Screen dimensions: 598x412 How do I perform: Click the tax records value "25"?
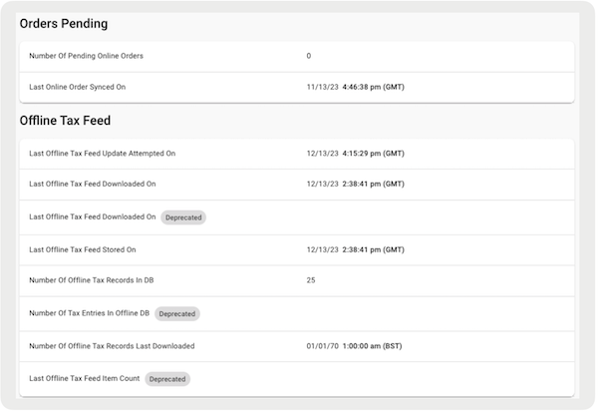tap(311, 280)
